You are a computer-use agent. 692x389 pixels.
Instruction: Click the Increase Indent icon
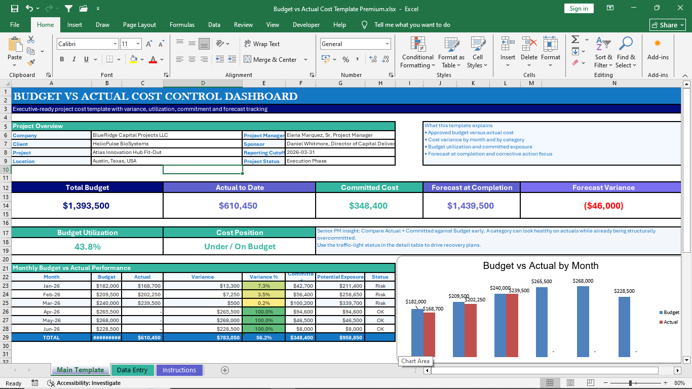(233, 59)
